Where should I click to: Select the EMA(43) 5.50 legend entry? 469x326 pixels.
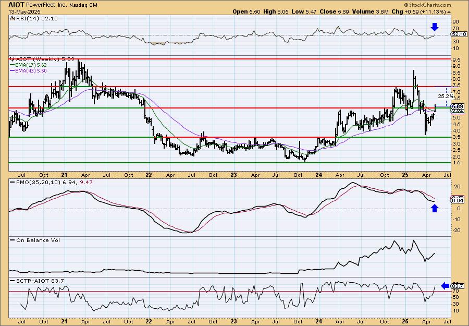[x=29, y=70]
